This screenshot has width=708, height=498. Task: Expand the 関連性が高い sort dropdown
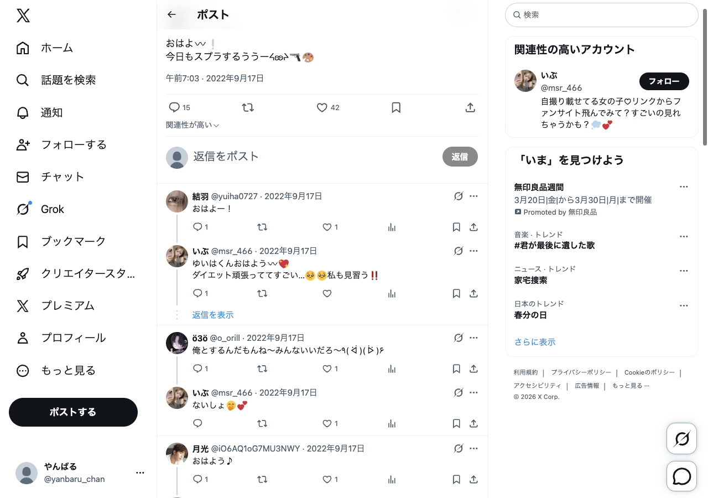(192, 125)
